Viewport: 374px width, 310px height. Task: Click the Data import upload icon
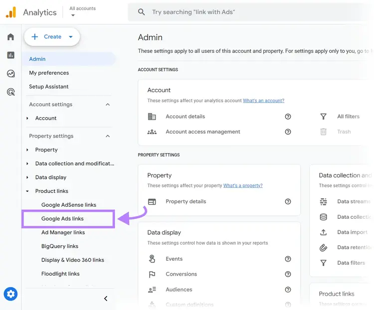[323, 232]
